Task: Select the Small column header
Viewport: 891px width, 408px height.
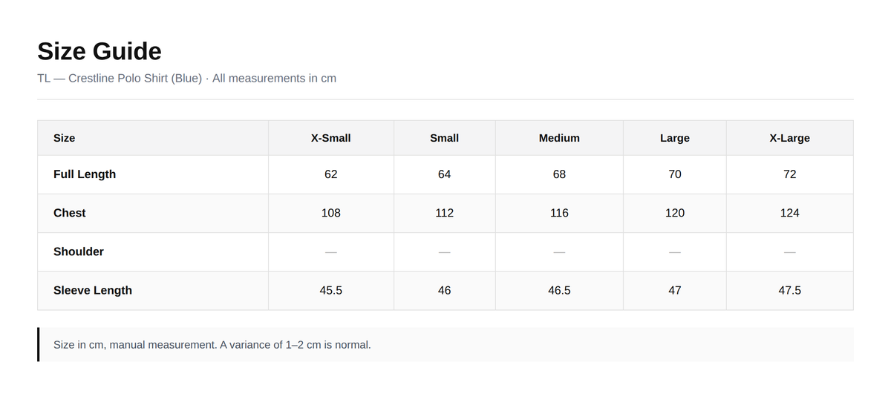Action: pyautogui.click(x=444, y=138)
